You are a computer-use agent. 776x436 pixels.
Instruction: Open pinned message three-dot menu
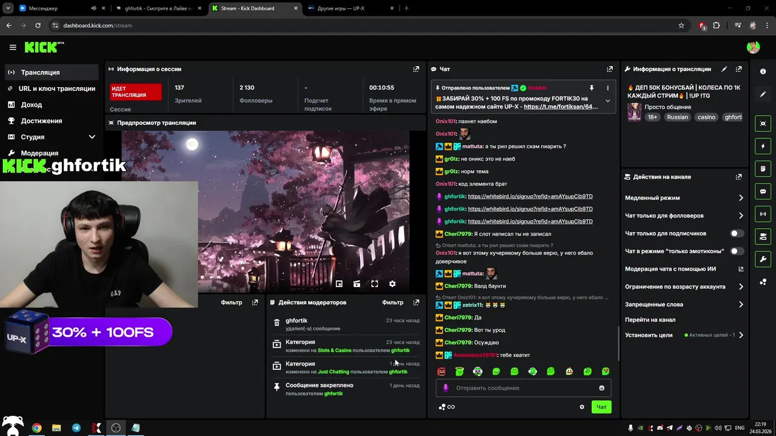coord(607,88)
